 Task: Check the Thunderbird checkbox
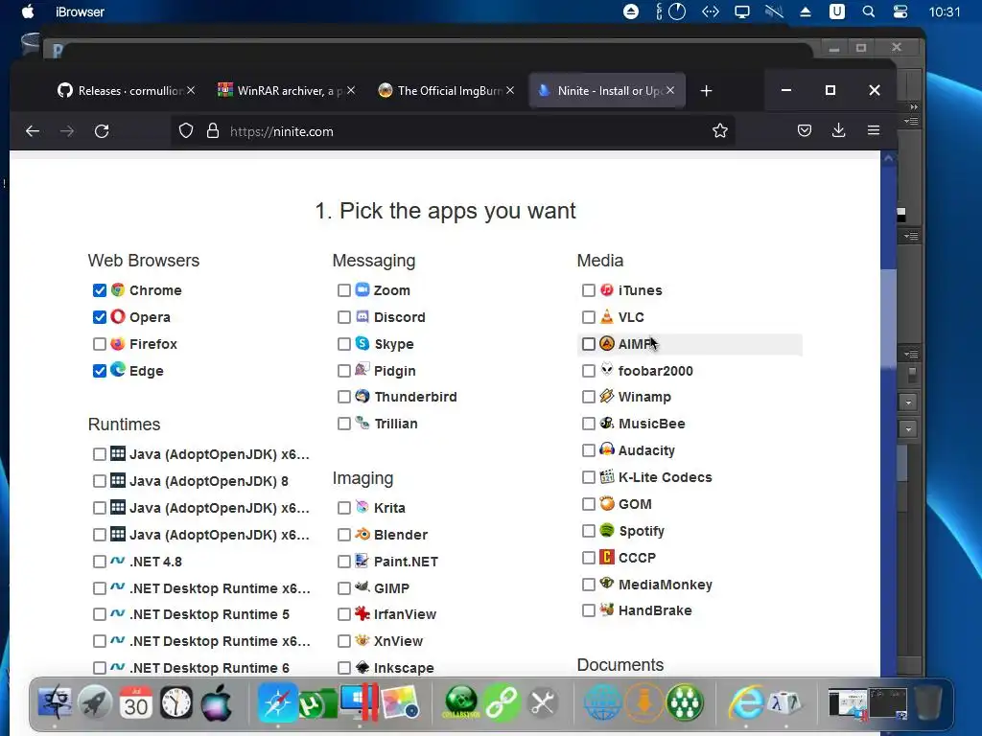344,397
